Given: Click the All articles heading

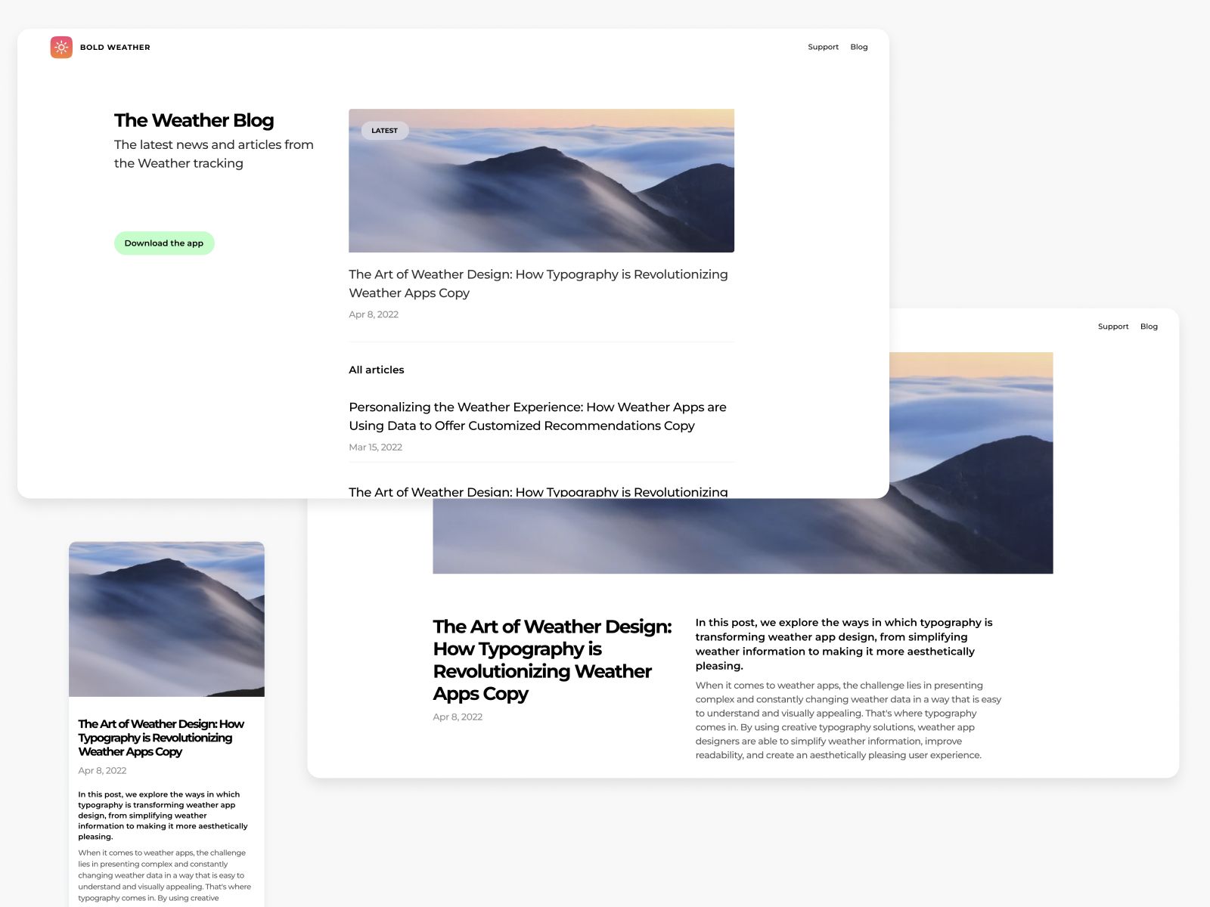Looking at the screenshot, I should (377, 370).
